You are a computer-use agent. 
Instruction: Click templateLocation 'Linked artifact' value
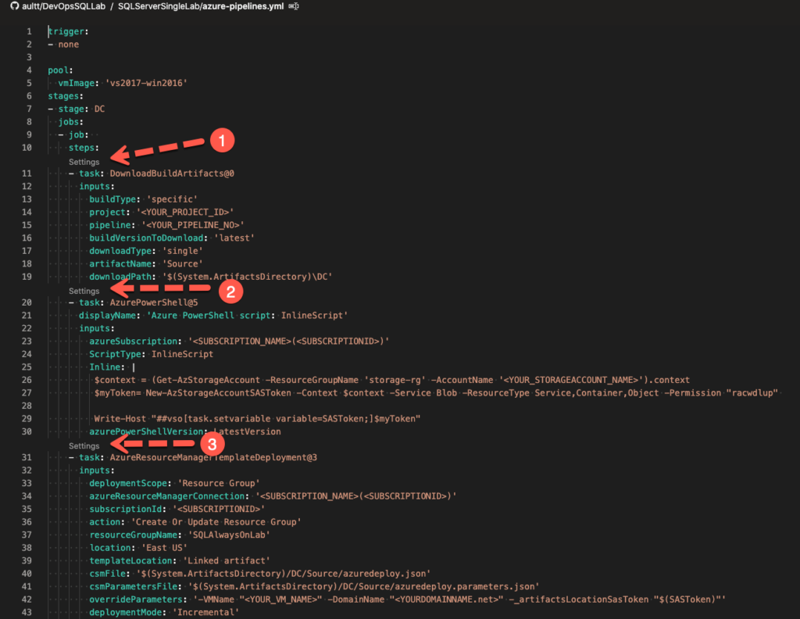click(x=227, y=560)
